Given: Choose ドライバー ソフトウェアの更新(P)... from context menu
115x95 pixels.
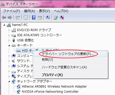Looking at the screenshot, I should 70,54.
